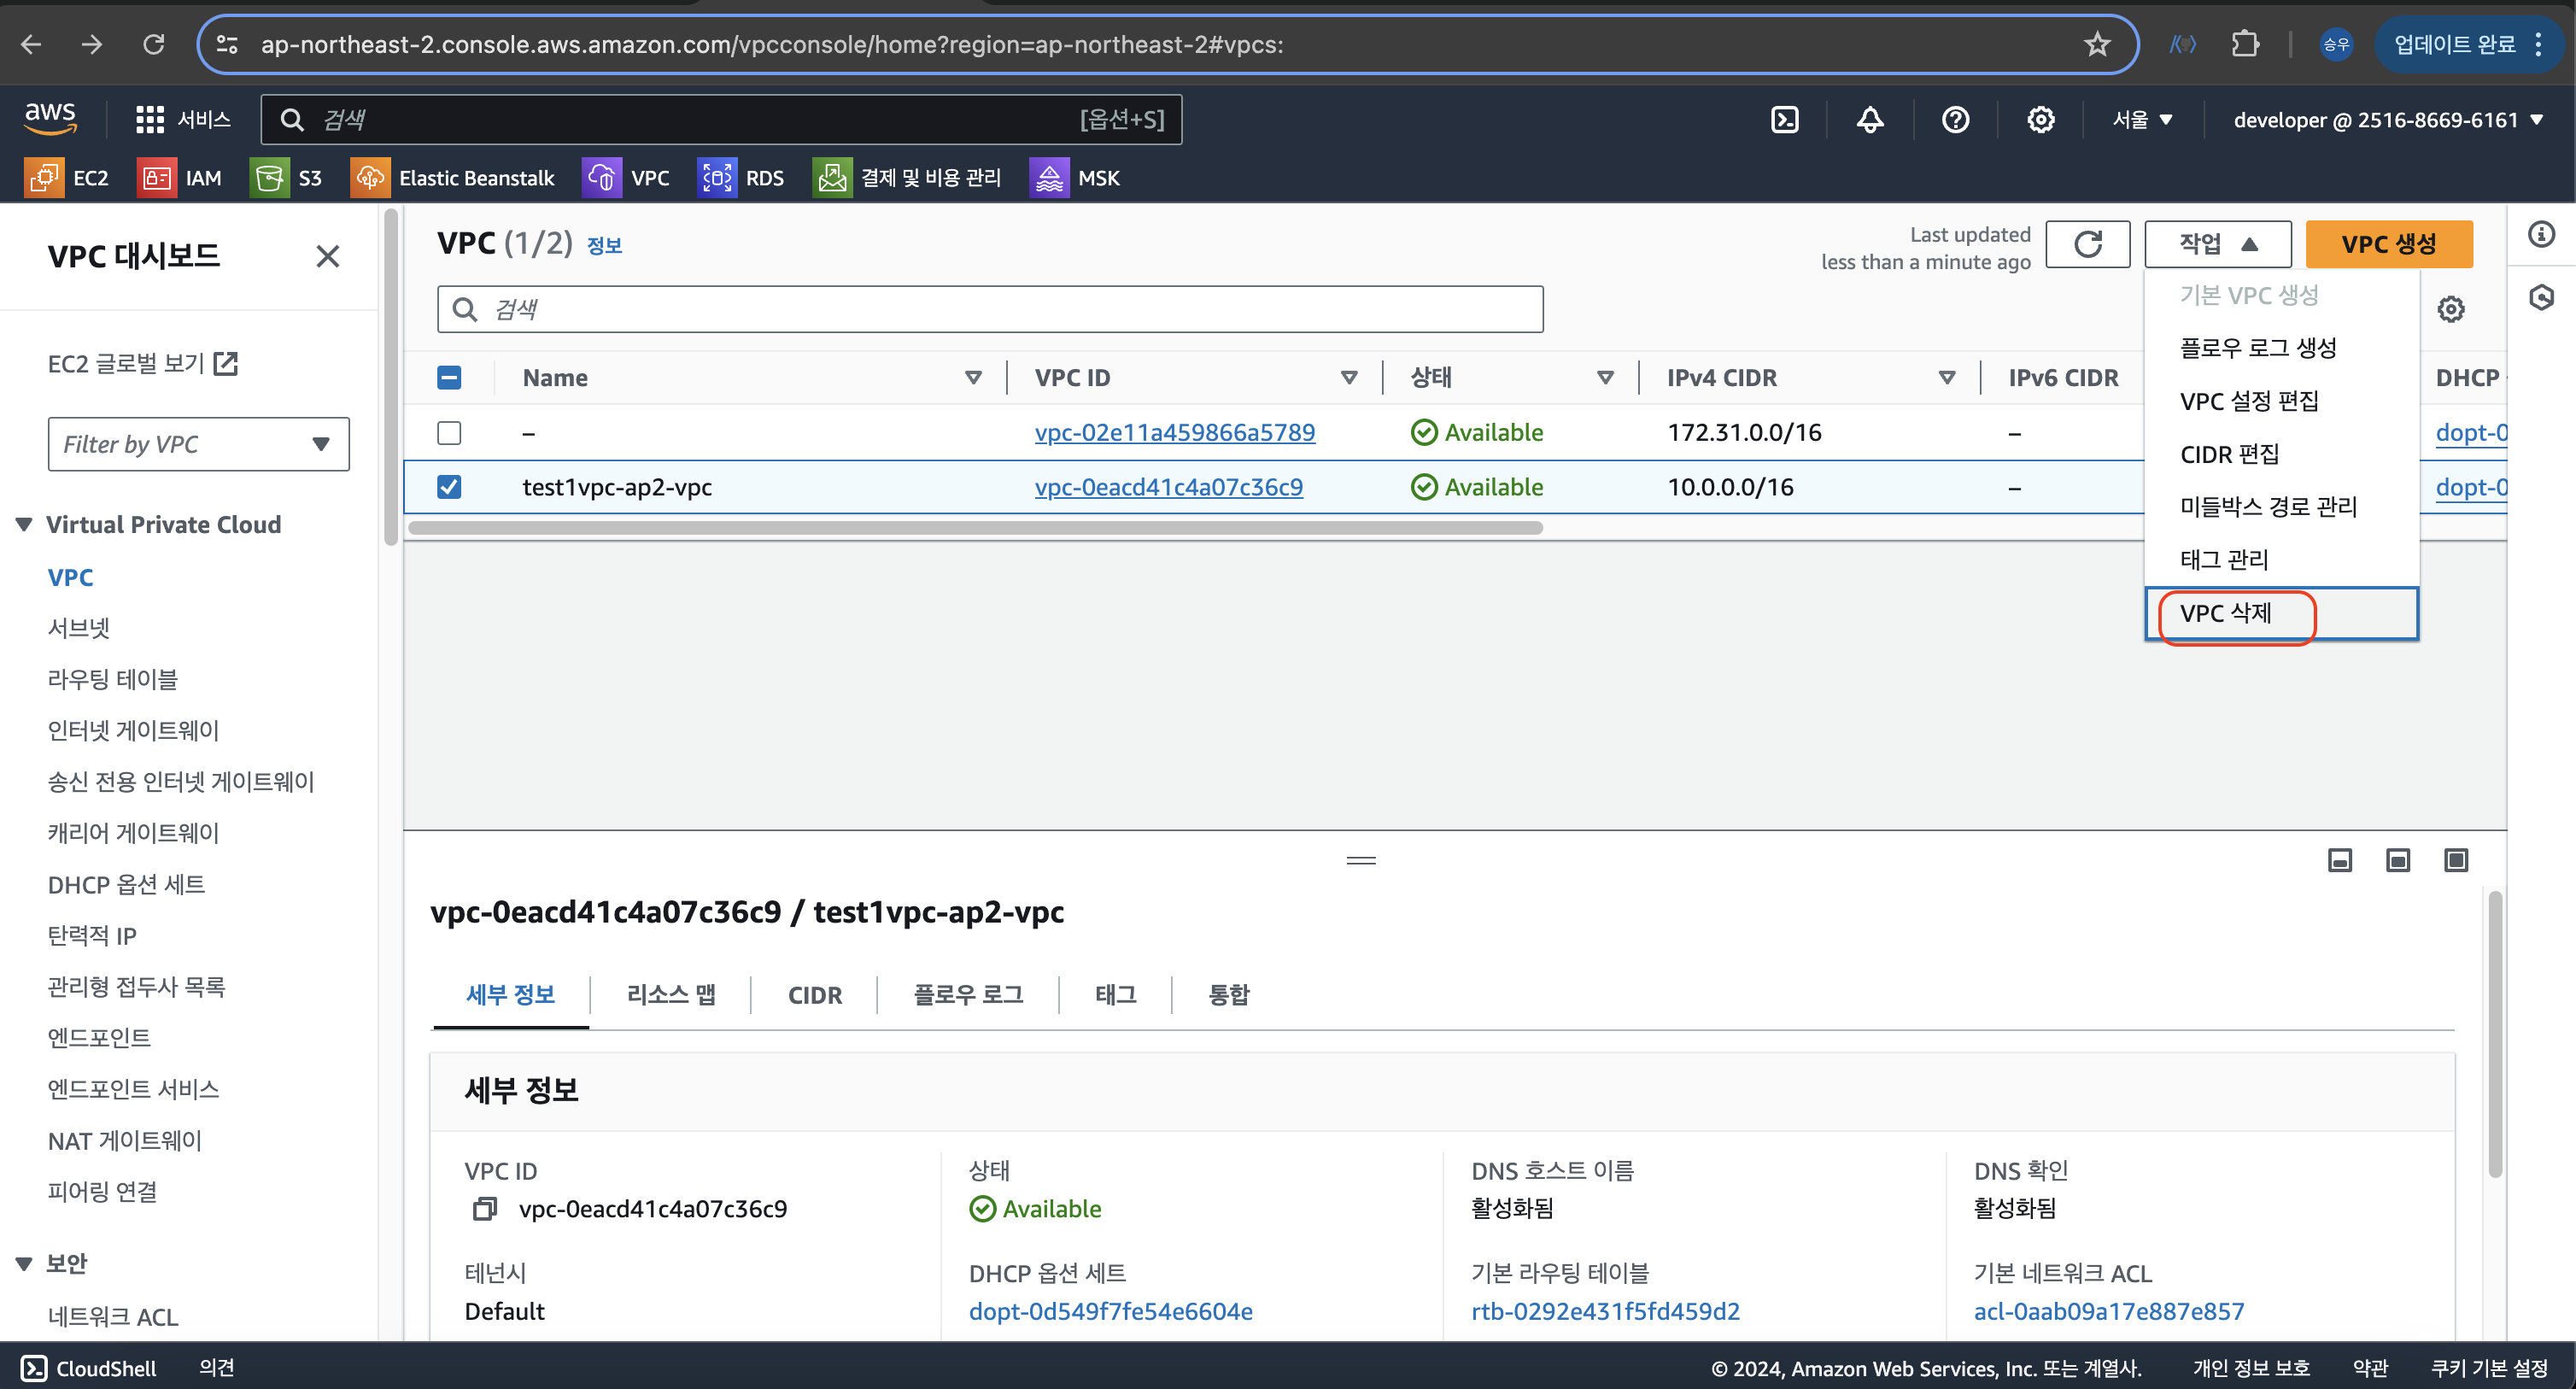Viewport: 2576px width, 1389px height.
Task: Toggle the select-all header checkbox
Action: pyautogui.click(x=449, y=378)
